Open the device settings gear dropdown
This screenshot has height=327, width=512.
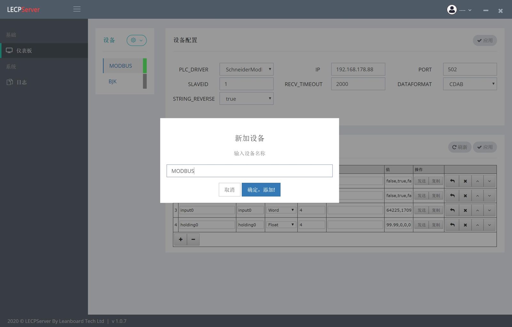coord(137,40)
